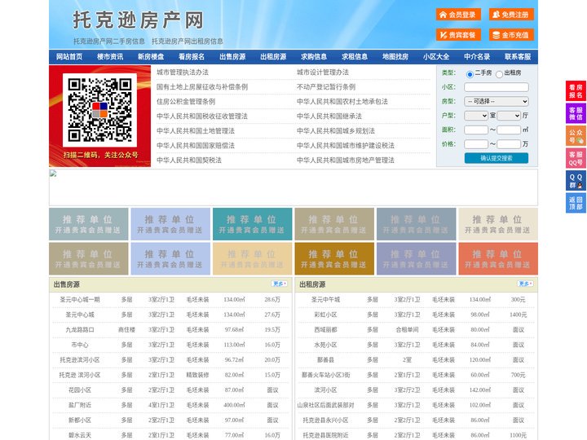Open 中华人民共和国契税法 link
Viewport: 587px width, 440px height.
click(x=189, y=161)
